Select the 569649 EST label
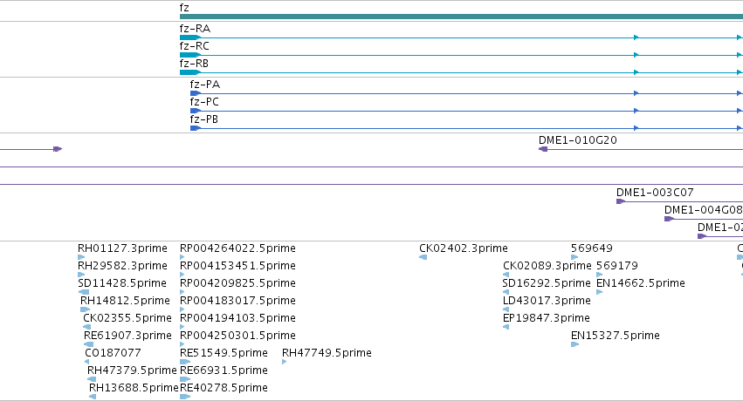743x401 pixels. tap(591, 248)
